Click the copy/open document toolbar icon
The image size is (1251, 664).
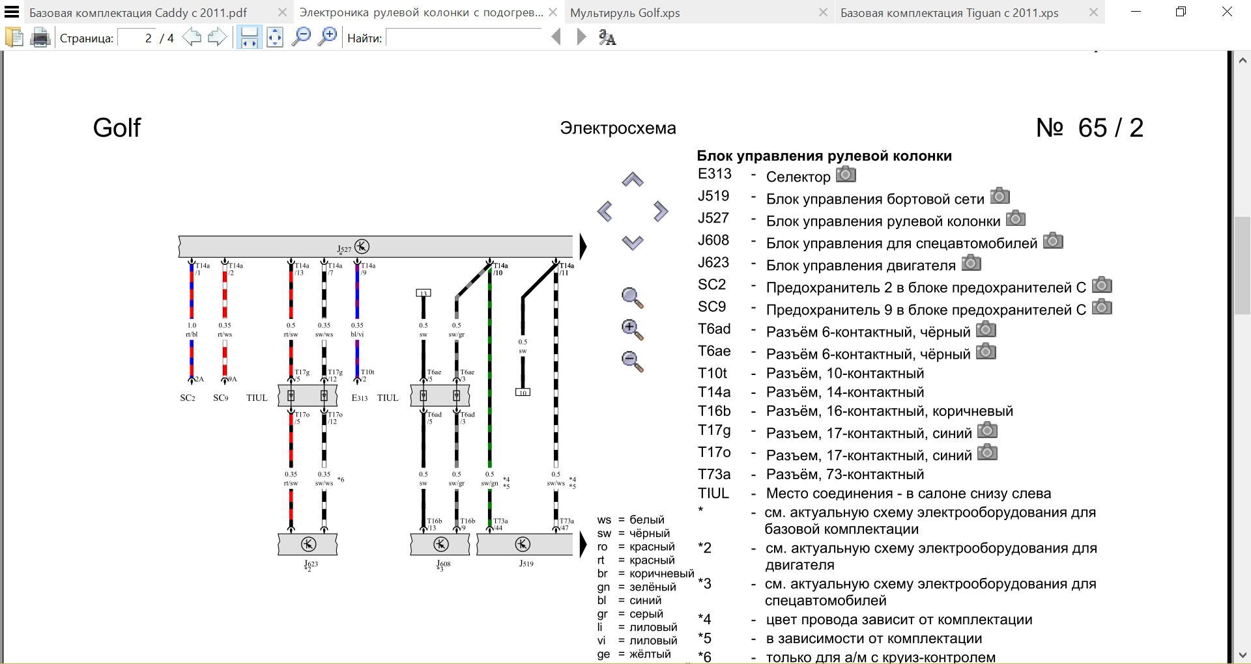(x=14, y=38)
